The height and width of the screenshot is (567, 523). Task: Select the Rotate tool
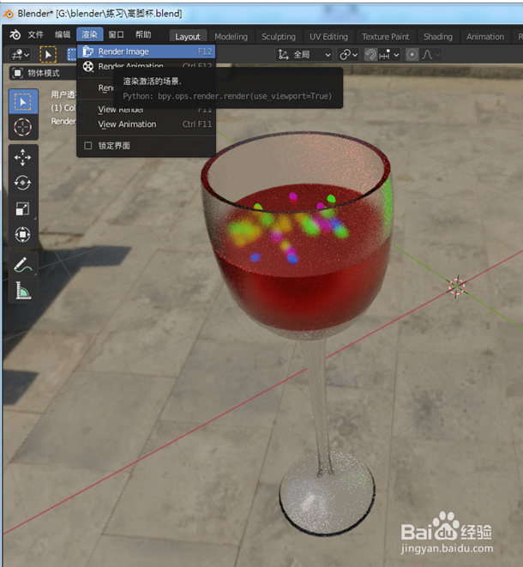point(23,183)
